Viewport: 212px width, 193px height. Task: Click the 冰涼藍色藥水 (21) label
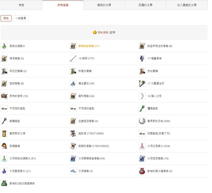(x=20, y=171)
